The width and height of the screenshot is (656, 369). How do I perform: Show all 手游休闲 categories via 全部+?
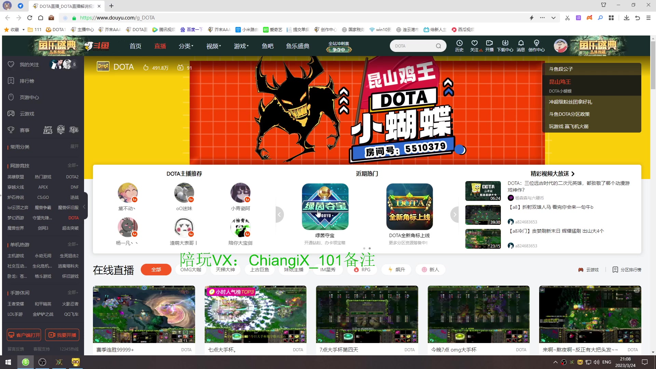[73, 292]
